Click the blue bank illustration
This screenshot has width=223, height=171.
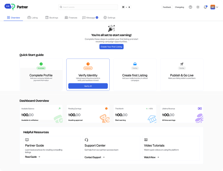[x=152, y=119]
